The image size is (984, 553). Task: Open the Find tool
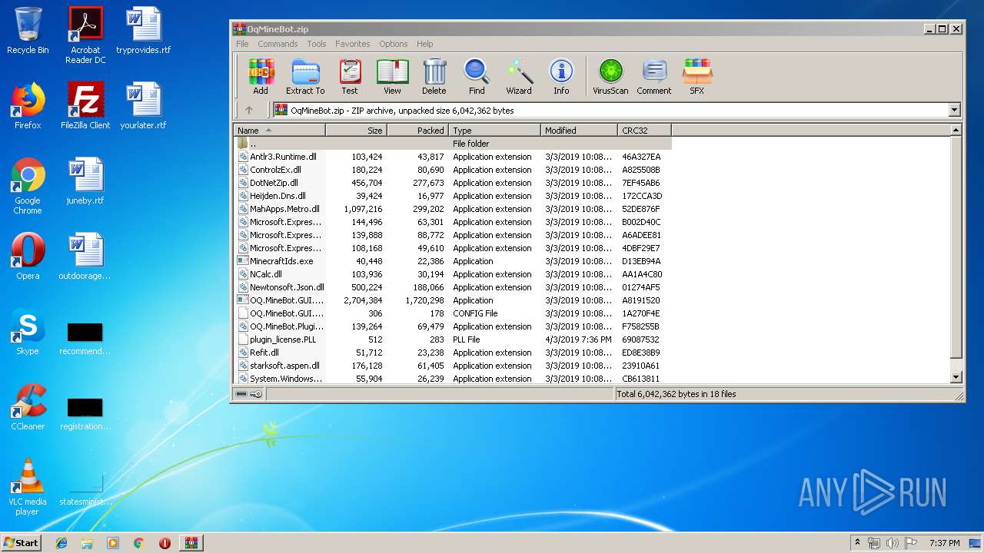477,77
